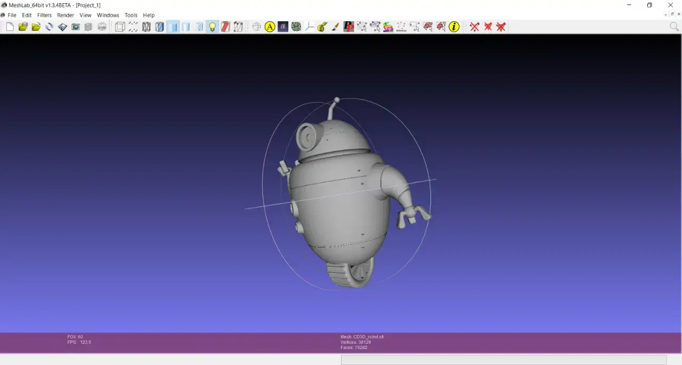Switch to smooth shading render mode
Screen dimensions: 682x365
(x=199, y=27)
